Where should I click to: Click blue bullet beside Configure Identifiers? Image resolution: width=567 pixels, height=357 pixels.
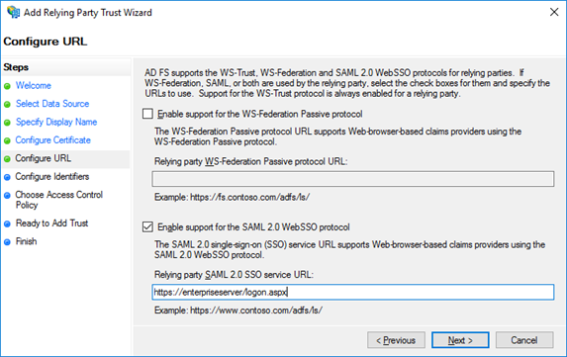click(7, 177)
